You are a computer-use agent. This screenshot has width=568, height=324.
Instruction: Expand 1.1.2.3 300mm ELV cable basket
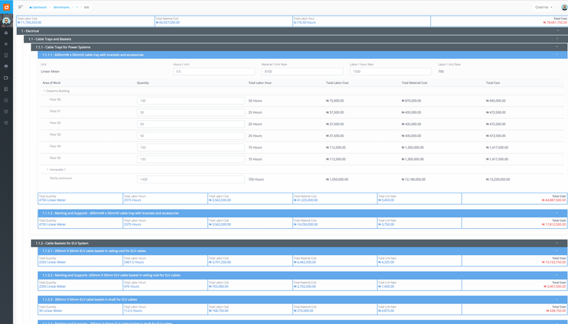[302, 299]
